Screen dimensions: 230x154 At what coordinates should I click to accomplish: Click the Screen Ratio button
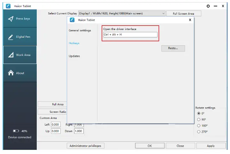pyautogui.click(x=52, y=112)
